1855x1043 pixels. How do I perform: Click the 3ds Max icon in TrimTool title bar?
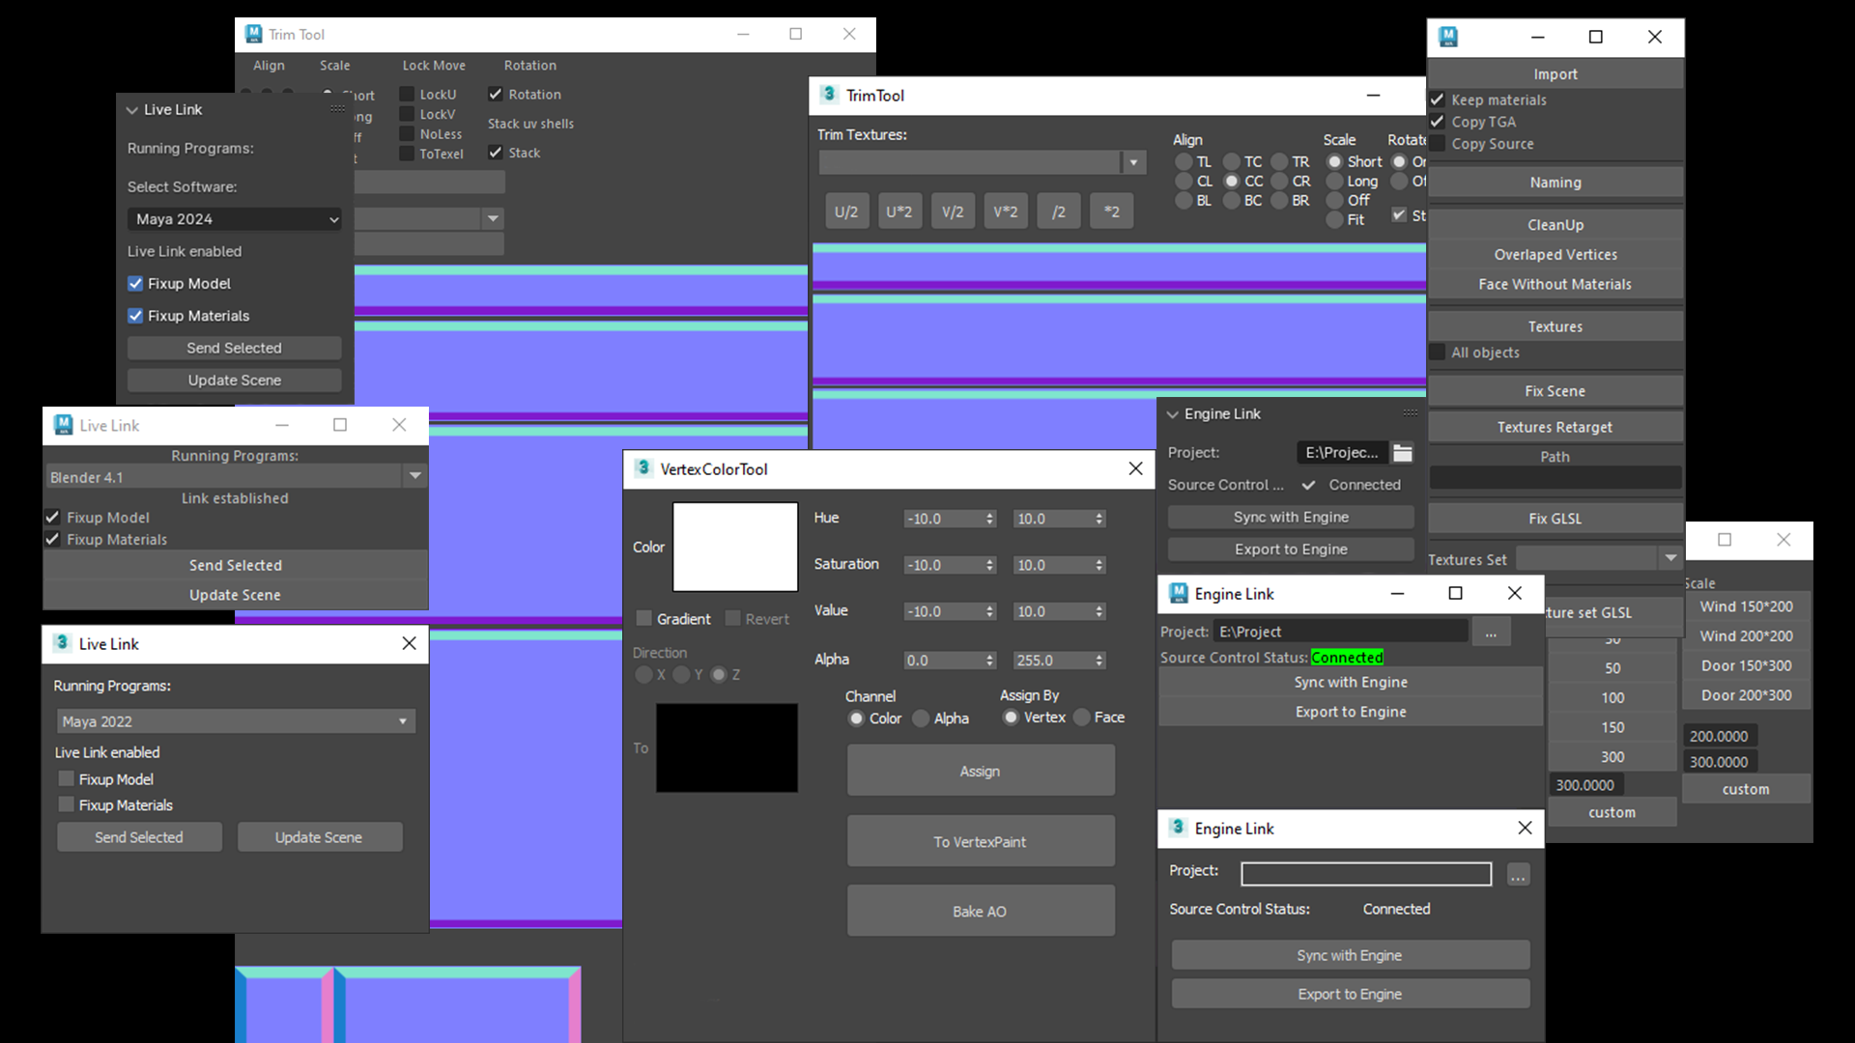click(829, 95)
